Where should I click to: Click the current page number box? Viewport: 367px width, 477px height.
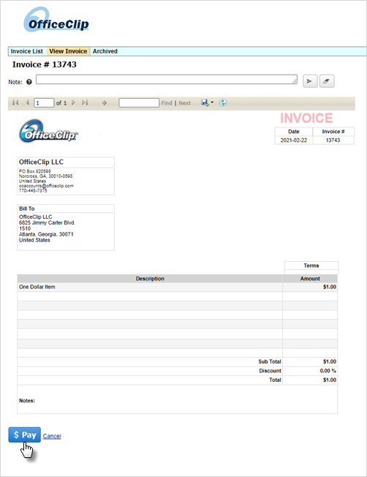point(44,103)
